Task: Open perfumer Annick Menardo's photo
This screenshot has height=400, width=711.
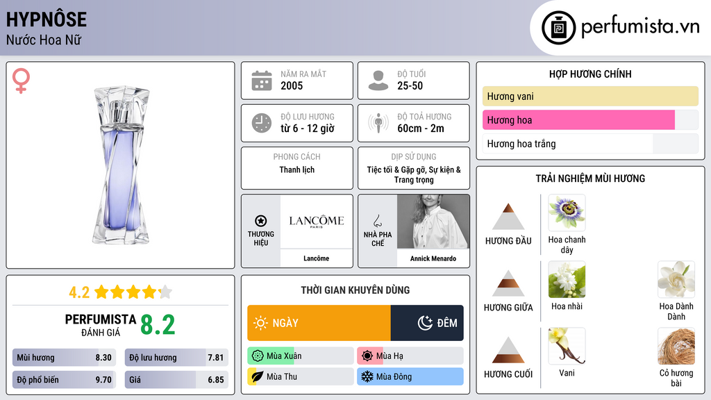Action: tap(433, 222)
